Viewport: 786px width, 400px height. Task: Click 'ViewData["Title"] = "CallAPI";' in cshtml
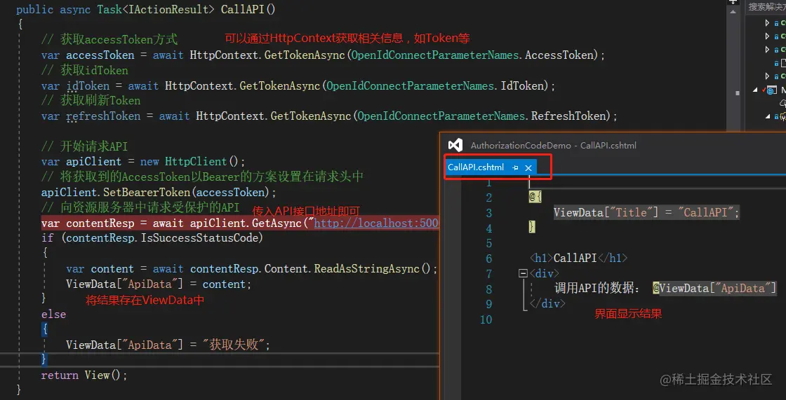[x=646, y=213]
